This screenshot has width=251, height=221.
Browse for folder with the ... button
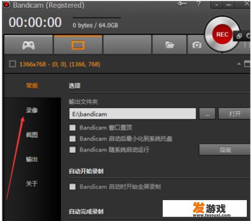(207, 114)
